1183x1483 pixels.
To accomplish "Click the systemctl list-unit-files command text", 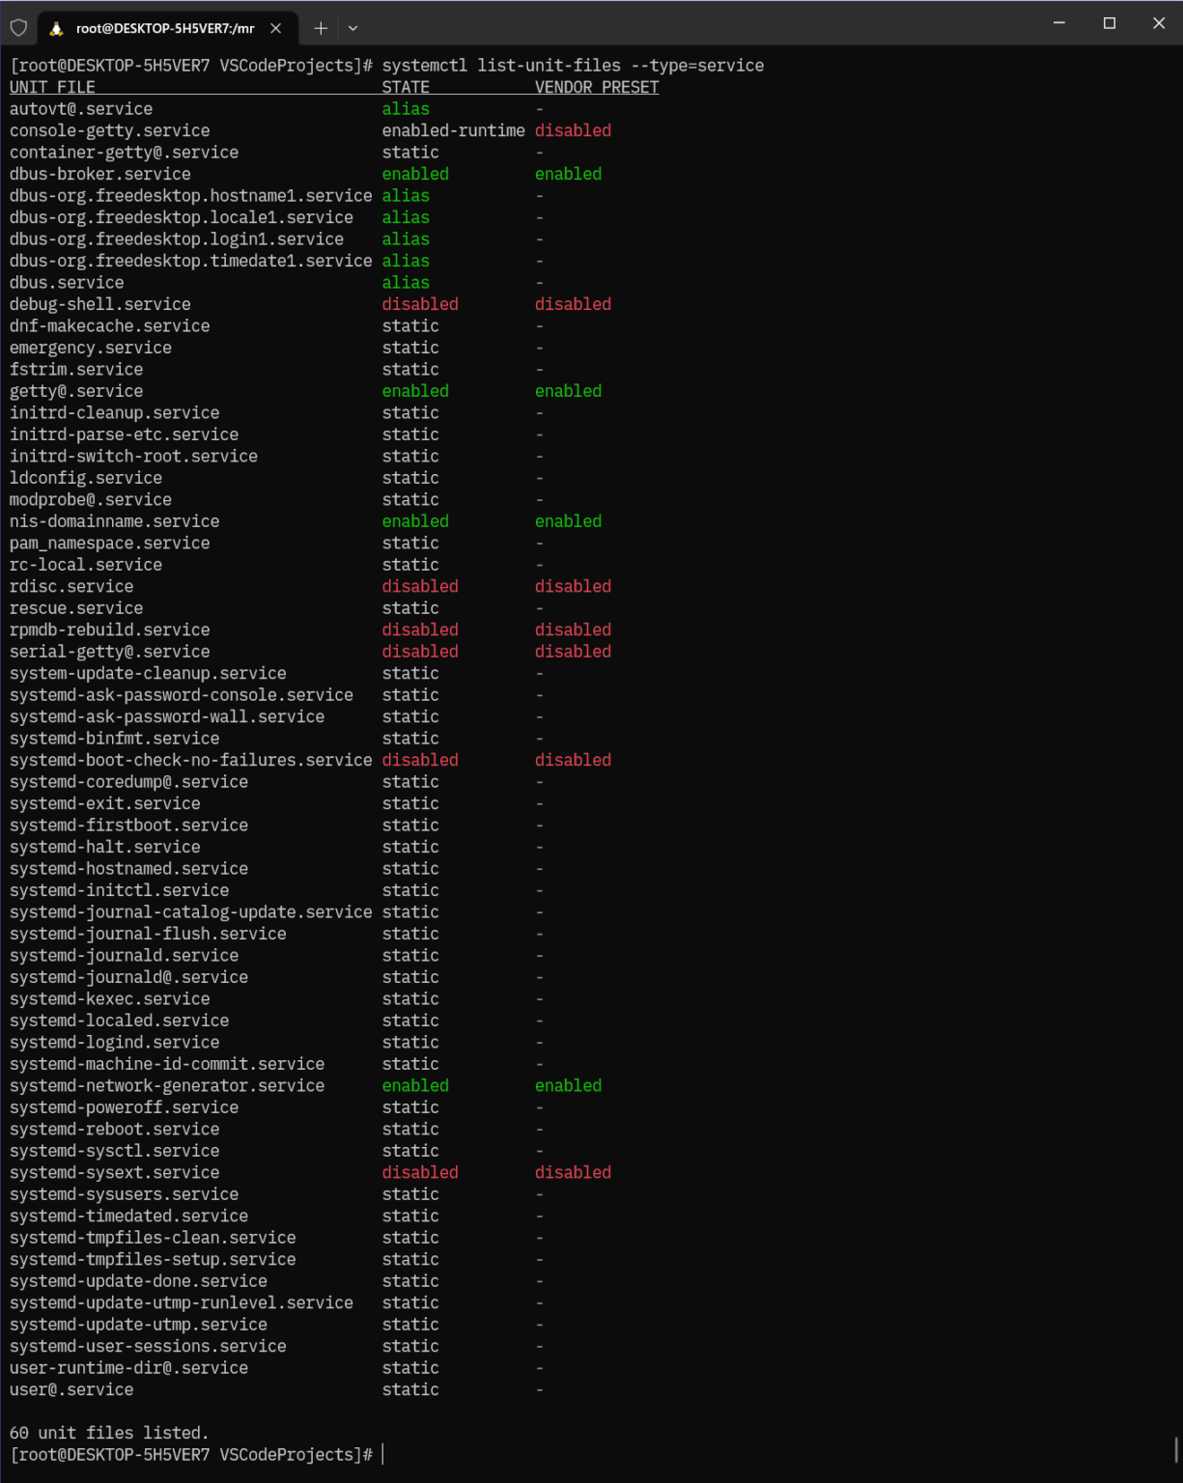I will coord(574,65).
